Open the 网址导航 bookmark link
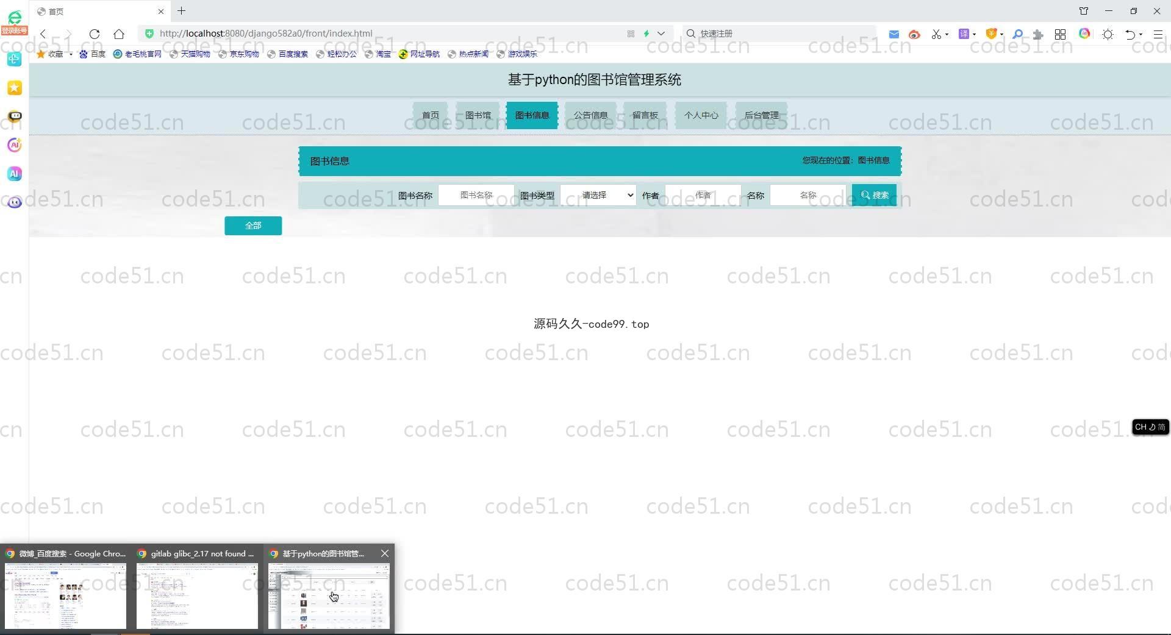This screenshot has height=635, width=1171. tap(419, 54)
